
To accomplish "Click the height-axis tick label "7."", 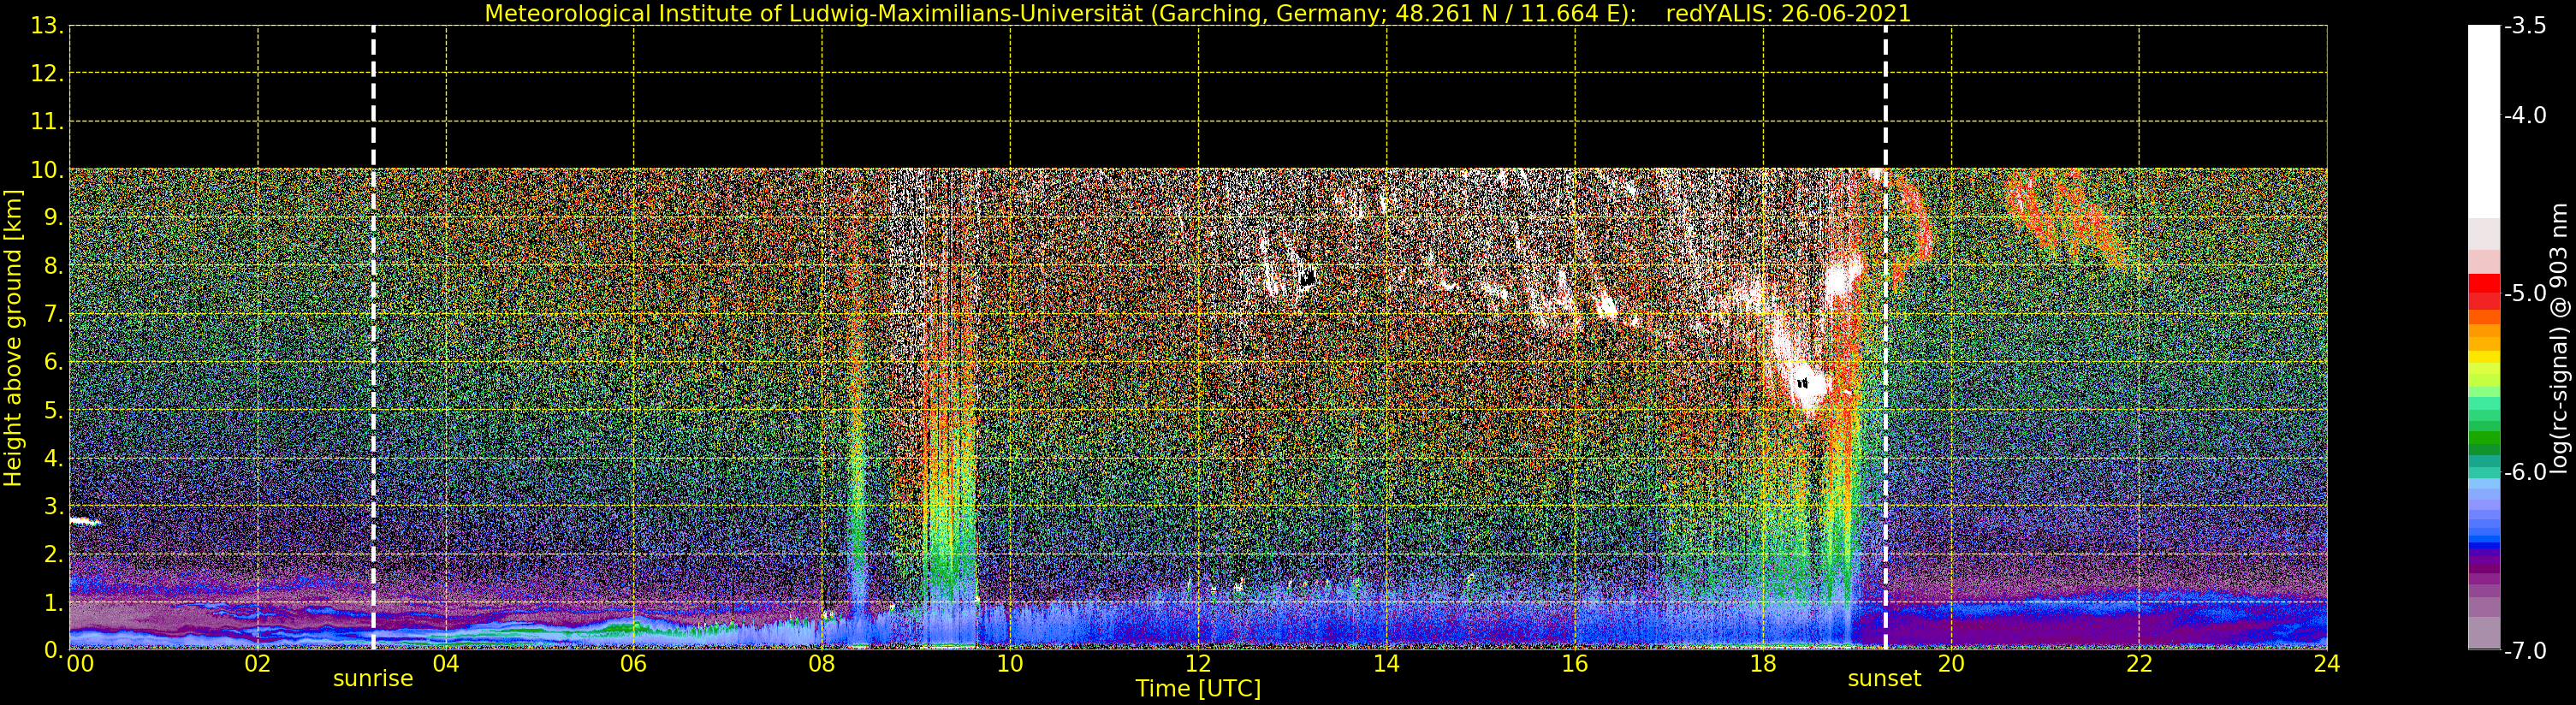I will coord(53,315).
